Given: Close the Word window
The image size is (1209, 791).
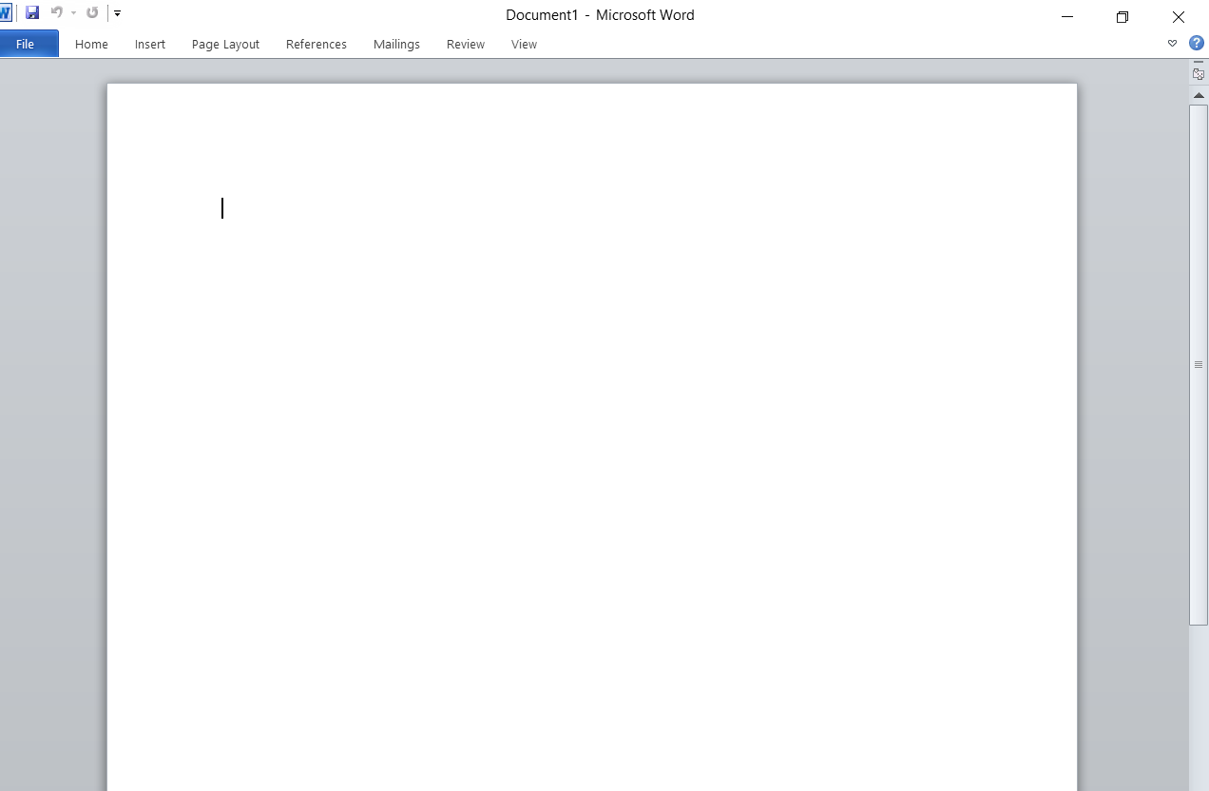Looking at the screenshot, I should pos(1179,16).
